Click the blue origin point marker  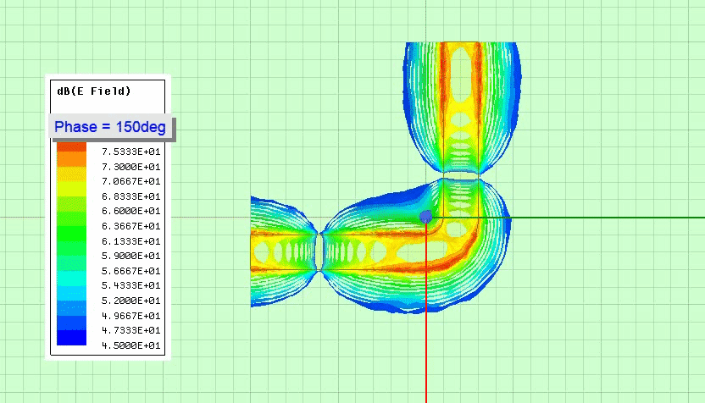(425, 217)
